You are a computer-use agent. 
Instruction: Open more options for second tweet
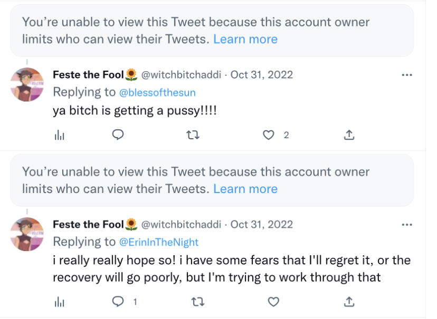tap(406, 225)
